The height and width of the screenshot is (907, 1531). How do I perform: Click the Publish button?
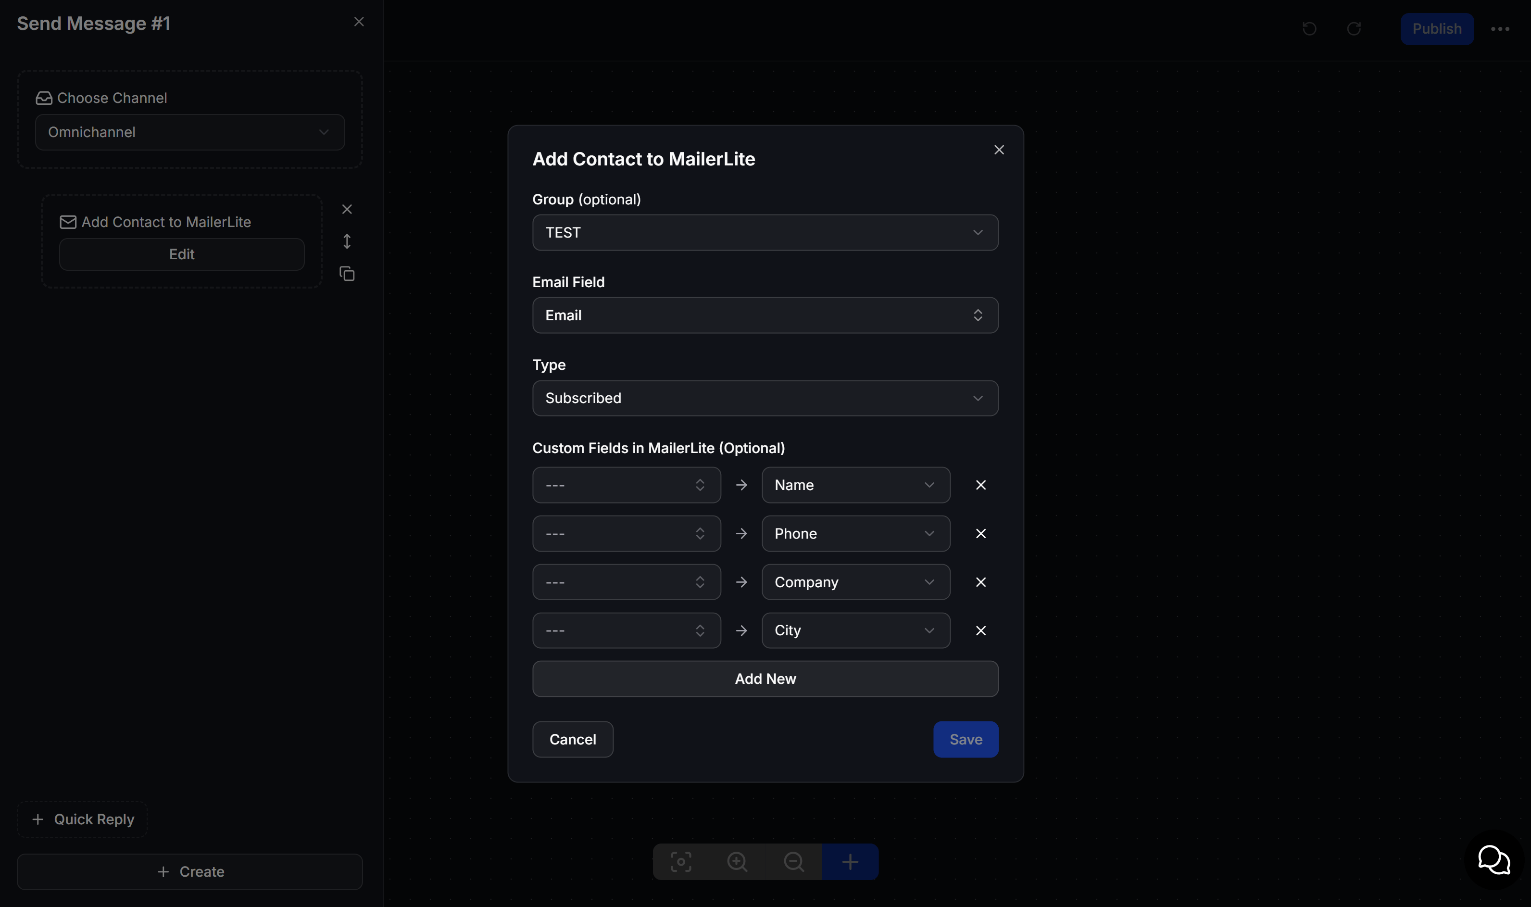1436,29
